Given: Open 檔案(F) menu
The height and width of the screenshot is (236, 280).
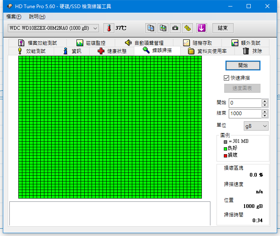Looking at the screenshot, I should point(14,17).
